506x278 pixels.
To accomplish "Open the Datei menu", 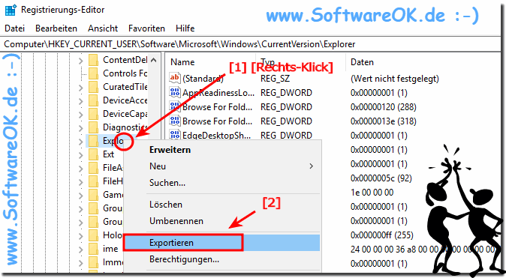I will 14,28.
